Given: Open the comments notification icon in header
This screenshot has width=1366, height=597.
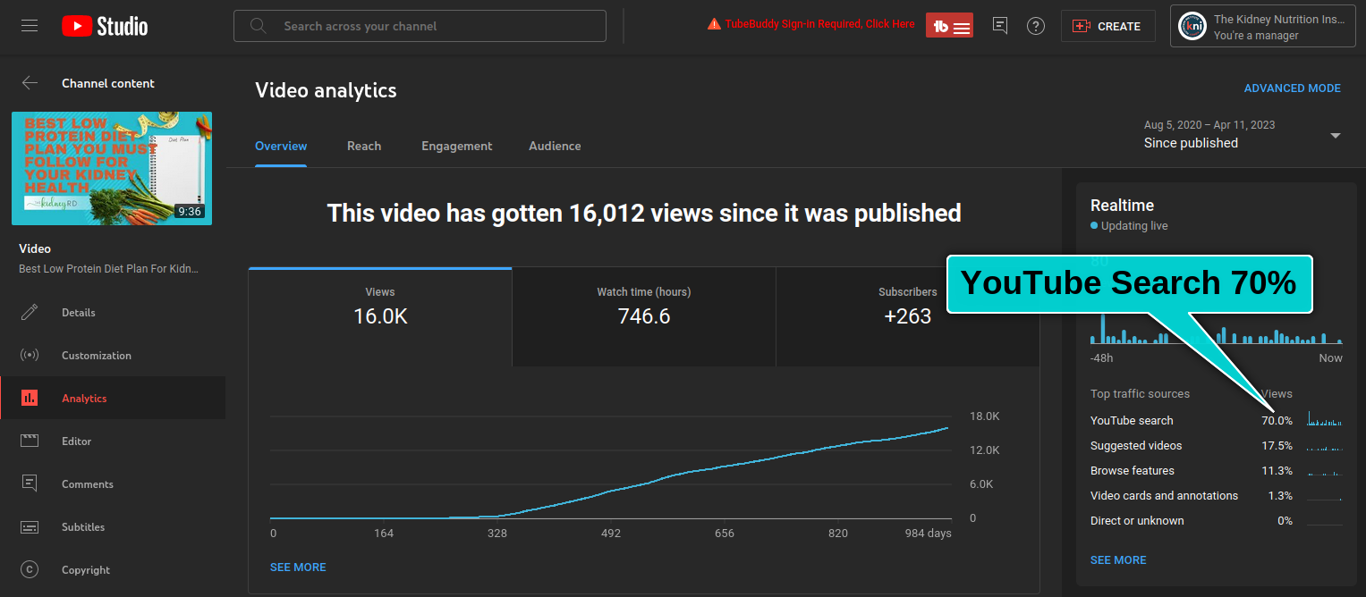Looking at the screenshot, I should click(x=1000, y=26).
